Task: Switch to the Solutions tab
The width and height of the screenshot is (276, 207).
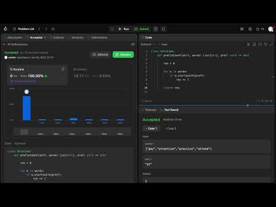Action: (x=76, y=37)
